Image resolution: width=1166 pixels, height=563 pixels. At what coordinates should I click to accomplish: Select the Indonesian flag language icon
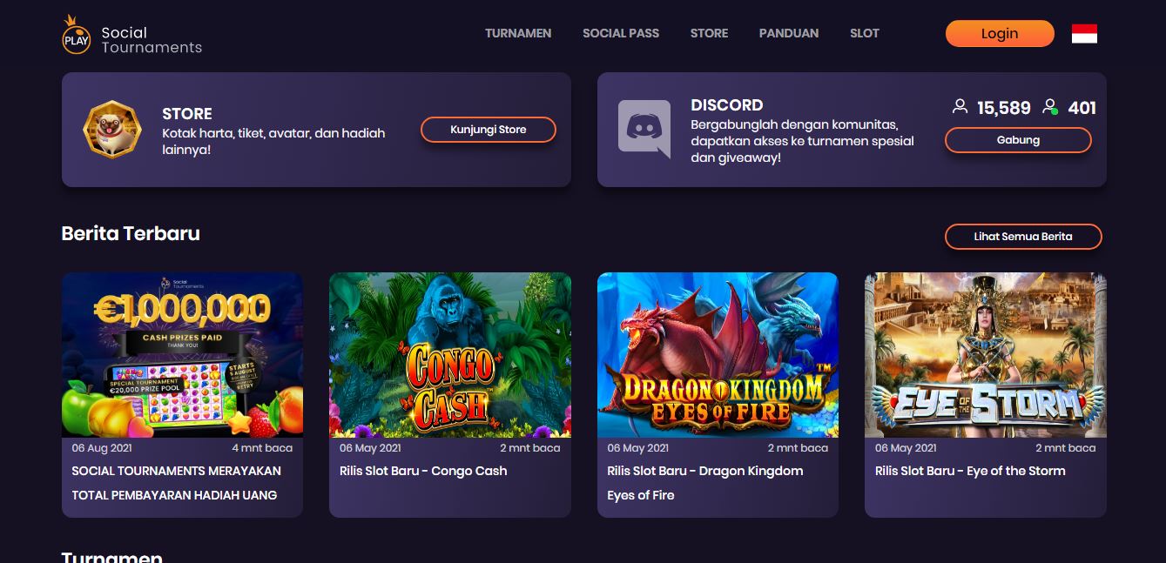click(1084, 34)
